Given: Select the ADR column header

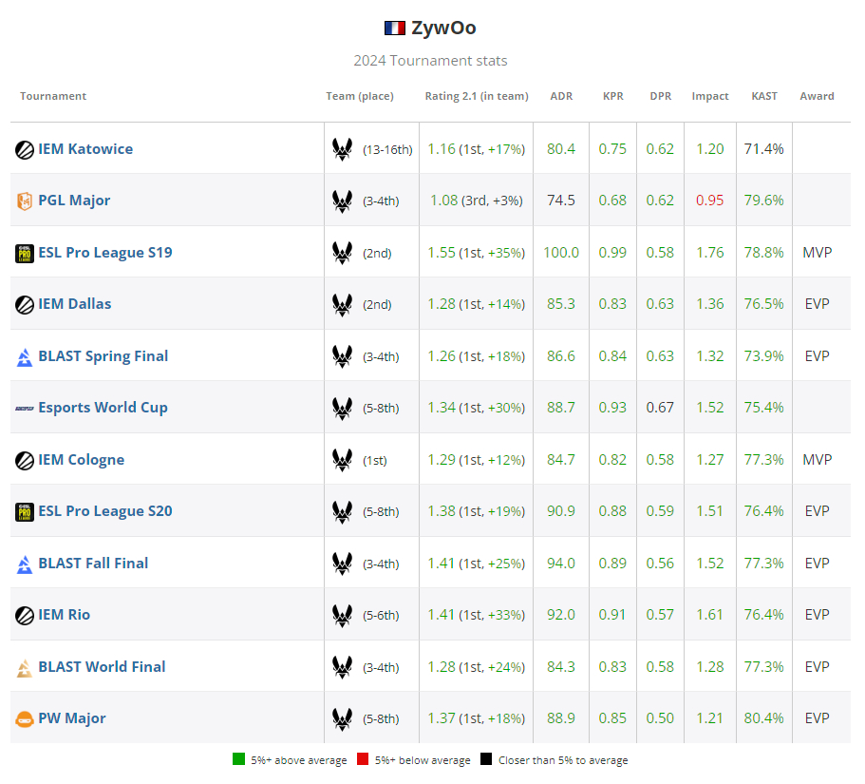Looking at the screenshot, I should 561,96.
